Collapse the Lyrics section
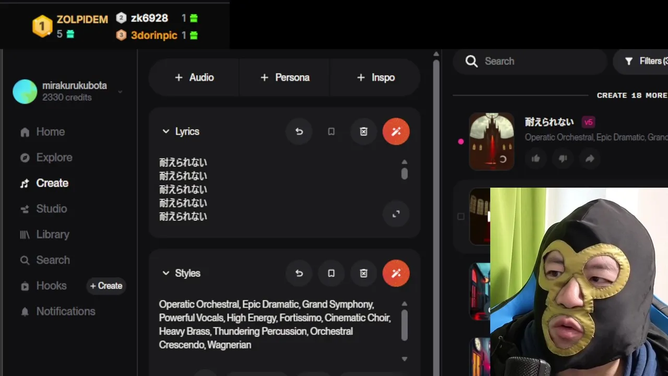The width and height of the screenshot is (668, 376). pyautogui.click(x=166, y=132)
